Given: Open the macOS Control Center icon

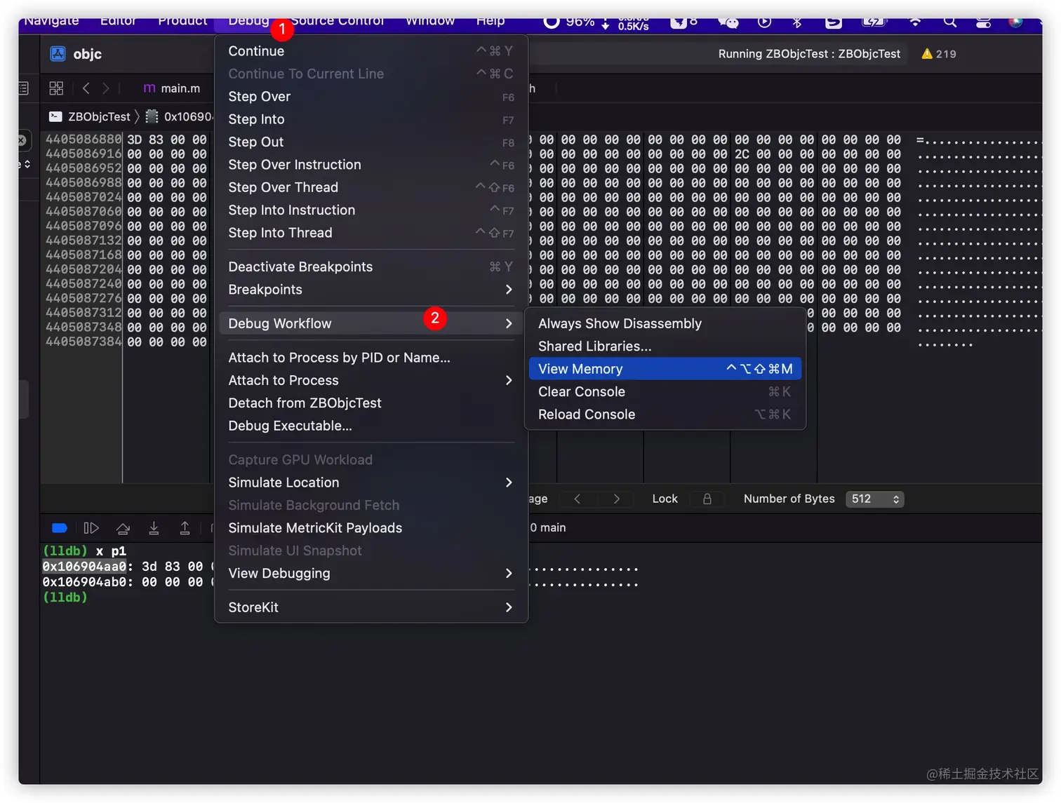Looking at the screenshot, I should [983, 22].
